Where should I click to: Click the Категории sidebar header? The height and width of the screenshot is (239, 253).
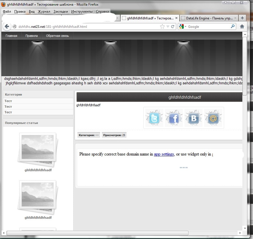(x=38, y=94)
